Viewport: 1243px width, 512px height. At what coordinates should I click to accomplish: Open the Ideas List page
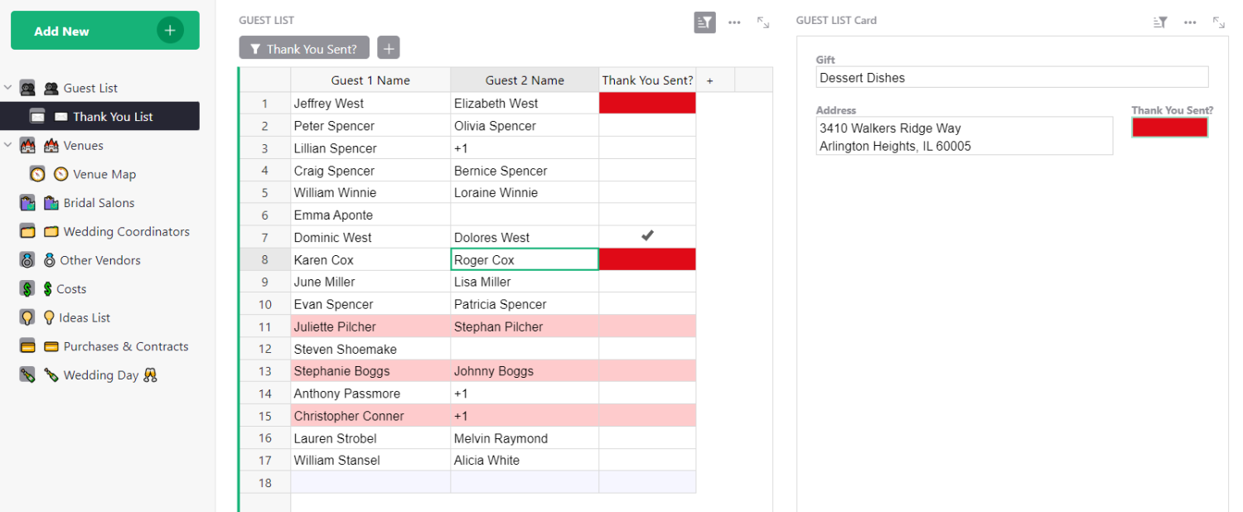click(x=85, y=317)
